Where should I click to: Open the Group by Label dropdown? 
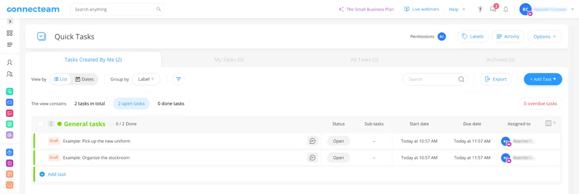point(146,79)
